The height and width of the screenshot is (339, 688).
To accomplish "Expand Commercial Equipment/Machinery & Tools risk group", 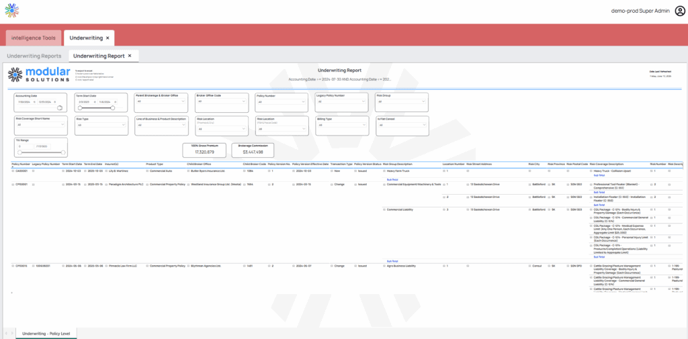I will 384,185.
